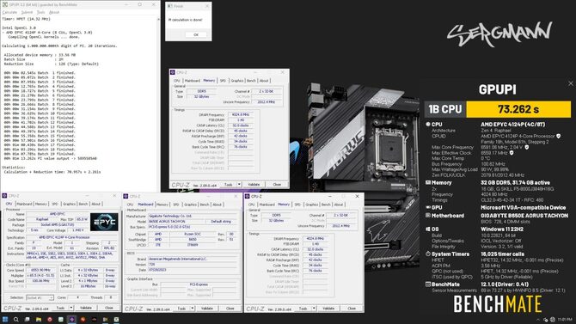Click the GPU section icon in BenchMate

(x=428, y=207)
